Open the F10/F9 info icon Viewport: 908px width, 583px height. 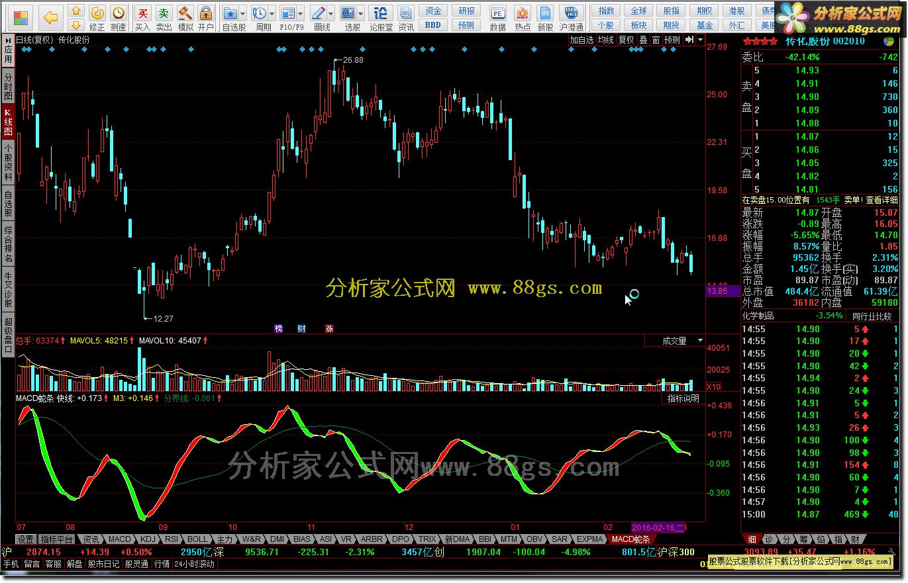coord(287,13)
